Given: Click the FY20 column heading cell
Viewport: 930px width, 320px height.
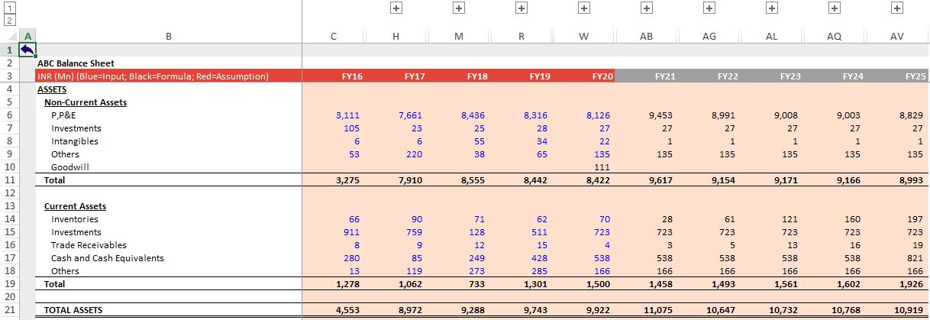Looking at the screenshot, I should [x=602, y=76].
